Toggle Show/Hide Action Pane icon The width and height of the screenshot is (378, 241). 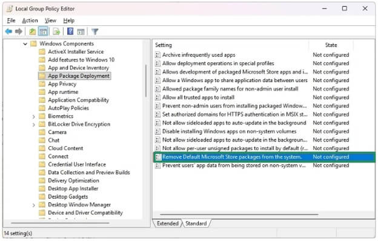81,31
